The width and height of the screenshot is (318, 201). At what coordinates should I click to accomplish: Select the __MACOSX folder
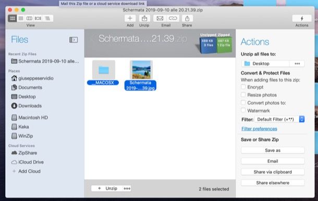103,73
